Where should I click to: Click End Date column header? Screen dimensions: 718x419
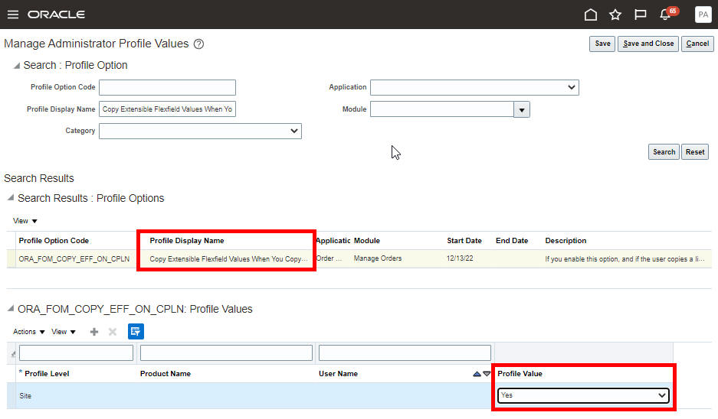[512, 241]
